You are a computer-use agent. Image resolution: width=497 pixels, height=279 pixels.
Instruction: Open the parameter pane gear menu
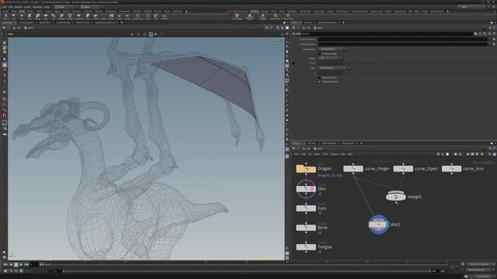(x=475, y=33)
